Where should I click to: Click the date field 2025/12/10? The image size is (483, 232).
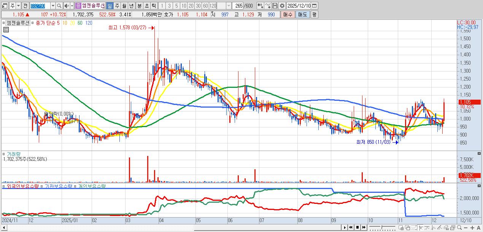299,6
